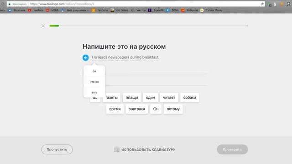The image size is (292, 164).
Task: Open the YouTube bookmark
Action: tap(36, 10)
